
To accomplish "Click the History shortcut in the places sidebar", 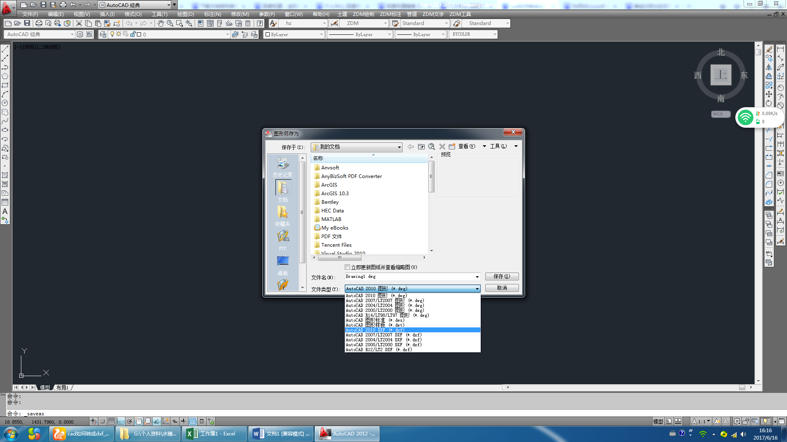I will point(282,167).
